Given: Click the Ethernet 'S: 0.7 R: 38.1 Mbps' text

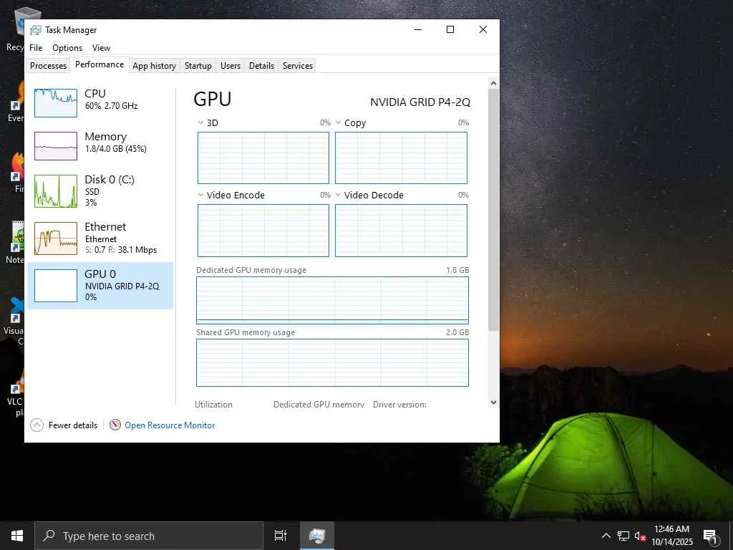Looking at the screenshot, I should tap(120, 250).
